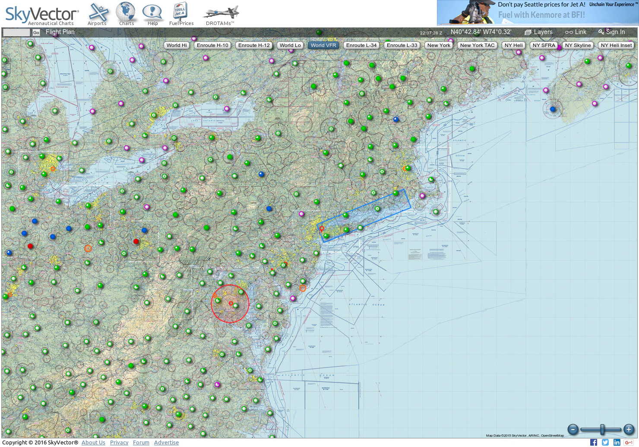Select the World Hi chart
The height and width of the screenshot is (447, 639).
coord(177,45)
